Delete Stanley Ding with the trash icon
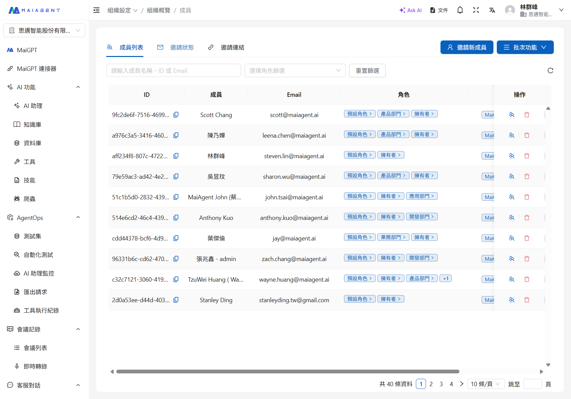 tap(527, 300)
